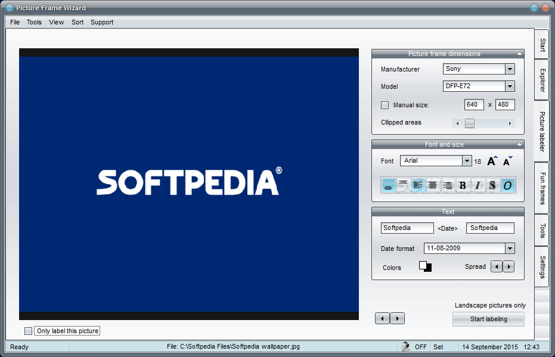Screen dimensions: 555x357
Task: Click the webcam icon in status bar
Action: pyautogui.click(x=405, y=346)
